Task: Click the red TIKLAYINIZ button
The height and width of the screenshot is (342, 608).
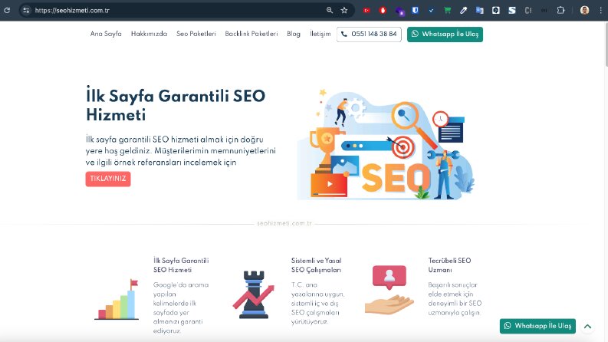Action: (x=108, y=179)
